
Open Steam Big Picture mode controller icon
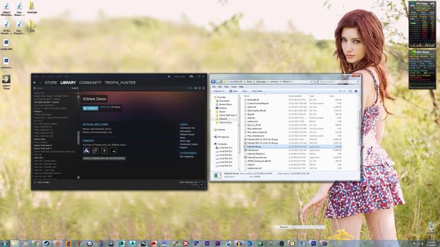click(191, 76)
